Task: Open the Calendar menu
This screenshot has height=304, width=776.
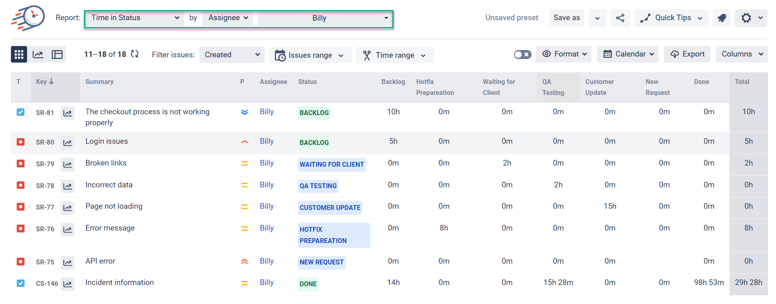Action: tap(627, 54)
